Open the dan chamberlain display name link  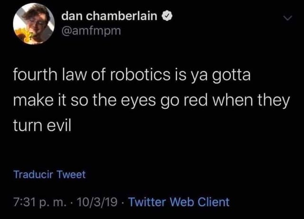coord(109,16)
